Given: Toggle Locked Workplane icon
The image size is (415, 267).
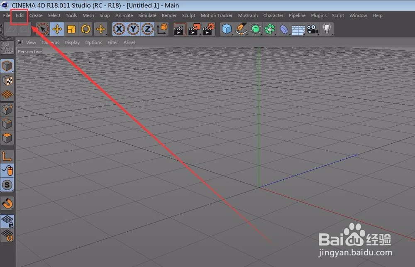Looking at the screenshot, I should (7, 221).
